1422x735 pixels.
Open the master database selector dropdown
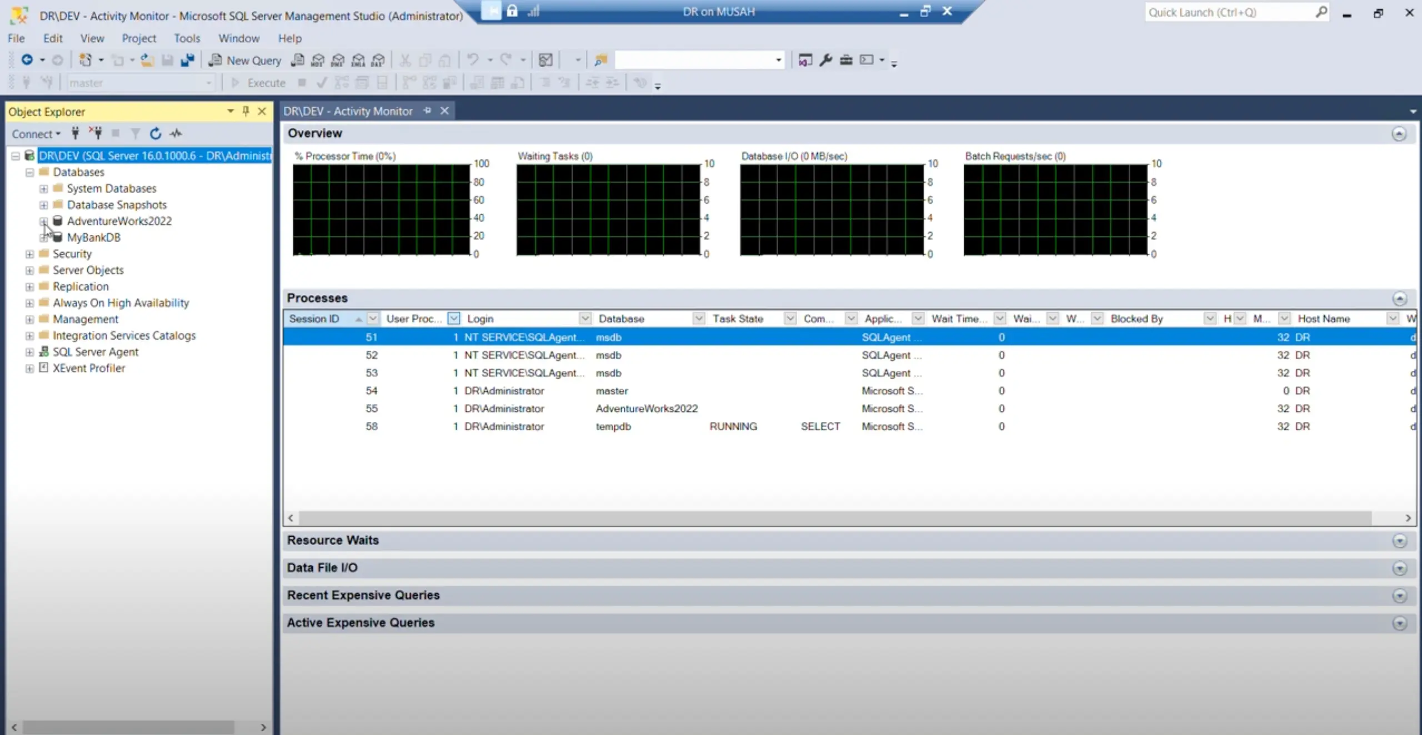[x=208, y=82]
